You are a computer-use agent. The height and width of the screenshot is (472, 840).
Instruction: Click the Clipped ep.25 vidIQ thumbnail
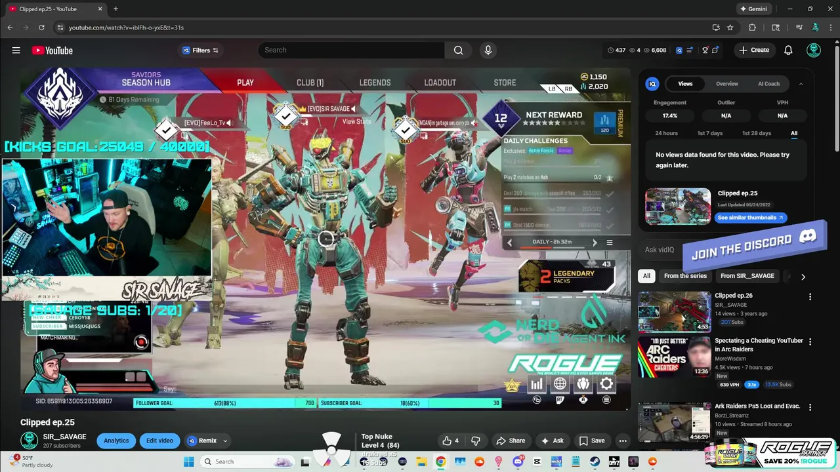[678, 206]
